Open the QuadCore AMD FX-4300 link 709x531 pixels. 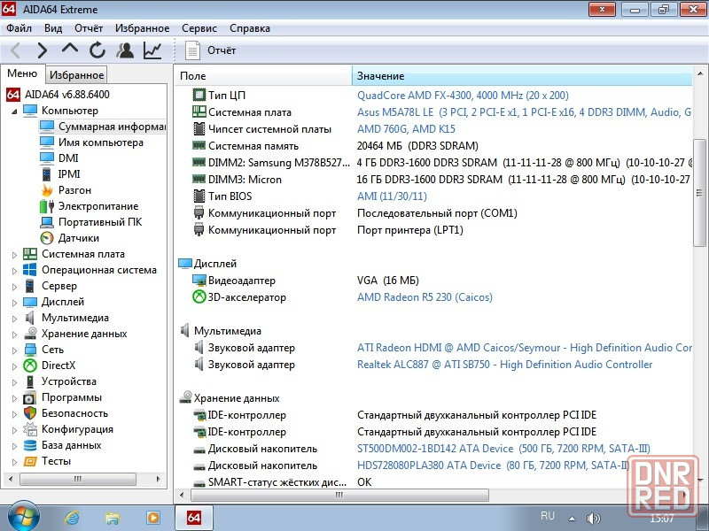463,96
